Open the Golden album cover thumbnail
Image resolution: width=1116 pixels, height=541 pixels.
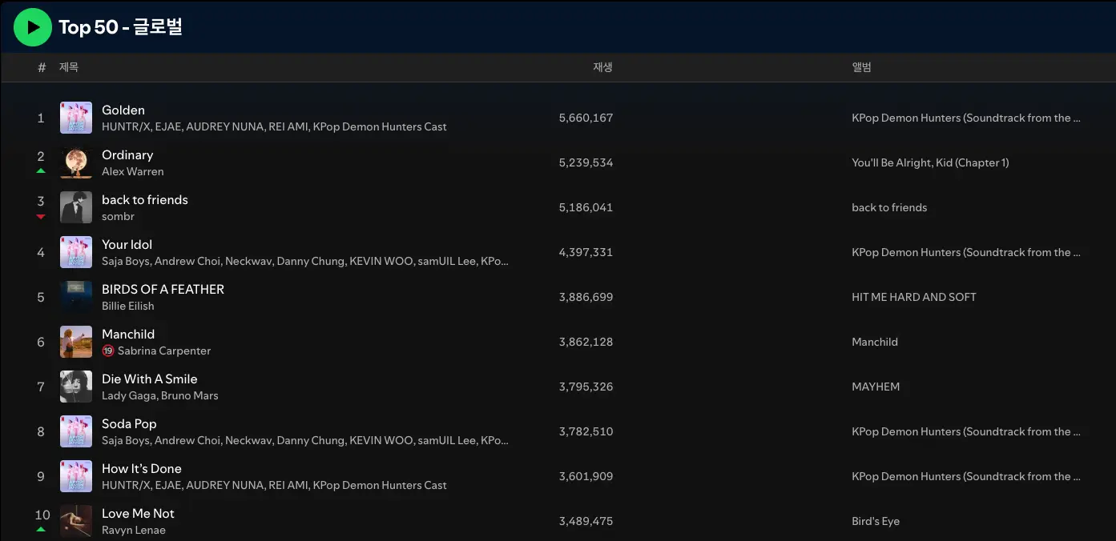(76, 118)
